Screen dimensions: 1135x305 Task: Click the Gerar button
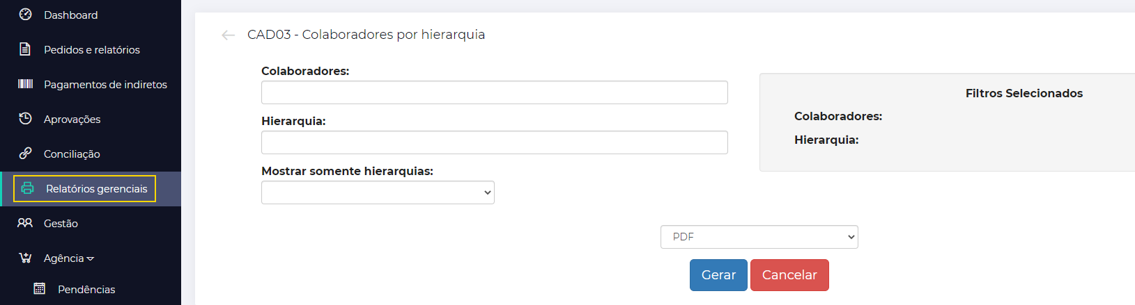point(718,275)
